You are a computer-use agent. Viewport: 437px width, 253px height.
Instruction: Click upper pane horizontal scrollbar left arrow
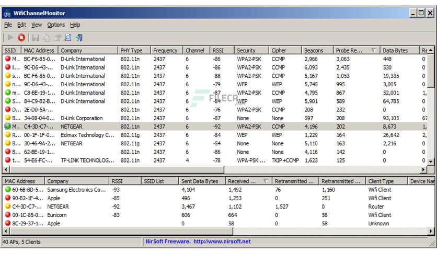click(x=6, y=169)
